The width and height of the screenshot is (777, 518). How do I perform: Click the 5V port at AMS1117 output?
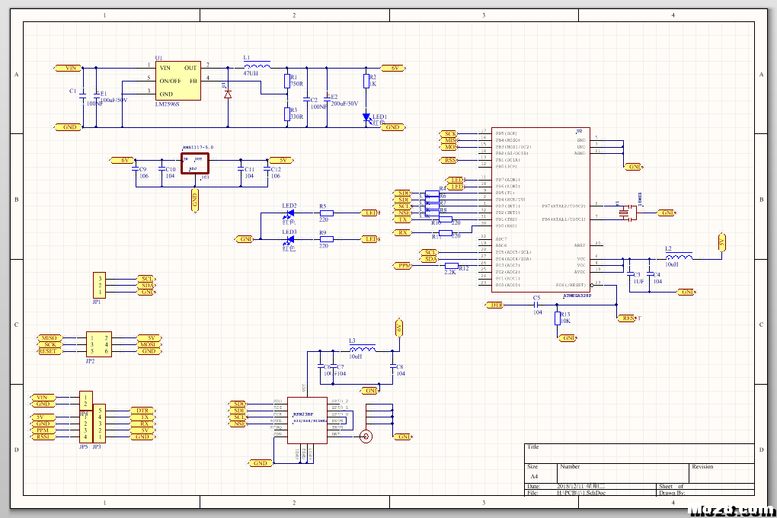pos(281,160)
